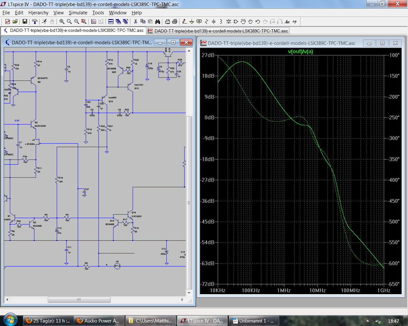Open the Hierarchy menu
Viewport: 408px width, 326px height.
[38, 13]
